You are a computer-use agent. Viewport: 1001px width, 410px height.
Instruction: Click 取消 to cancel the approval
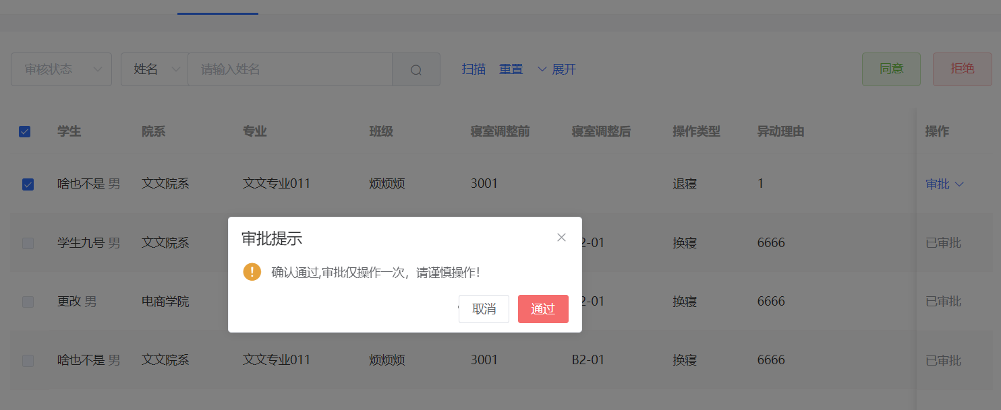(484, 309)
